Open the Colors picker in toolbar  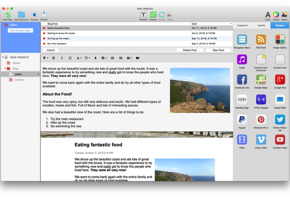pyautogui.click(x=276, y=15)
